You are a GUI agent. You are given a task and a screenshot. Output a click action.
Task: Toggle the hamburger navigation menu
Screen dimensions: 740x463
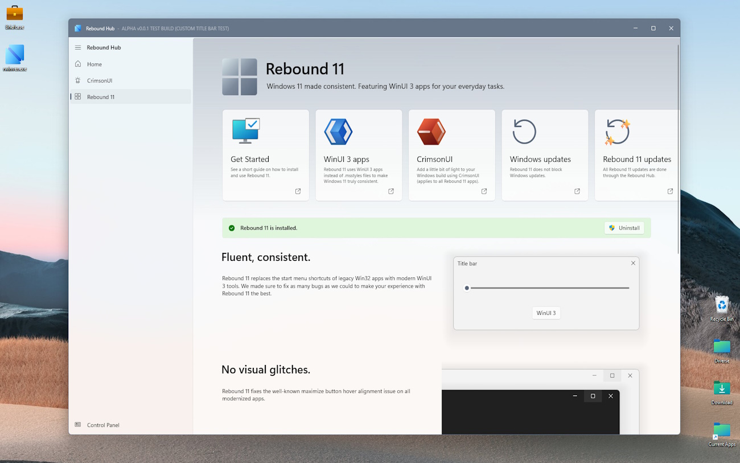[78, 48]
